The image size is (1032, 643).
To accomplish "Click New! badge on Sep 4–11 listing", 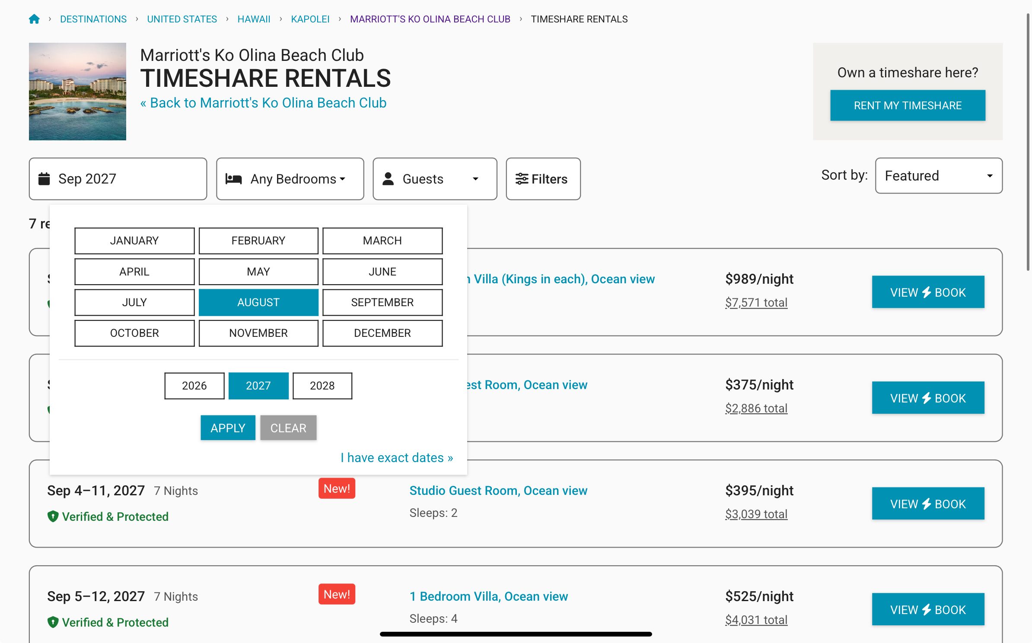I will point(337,488).
